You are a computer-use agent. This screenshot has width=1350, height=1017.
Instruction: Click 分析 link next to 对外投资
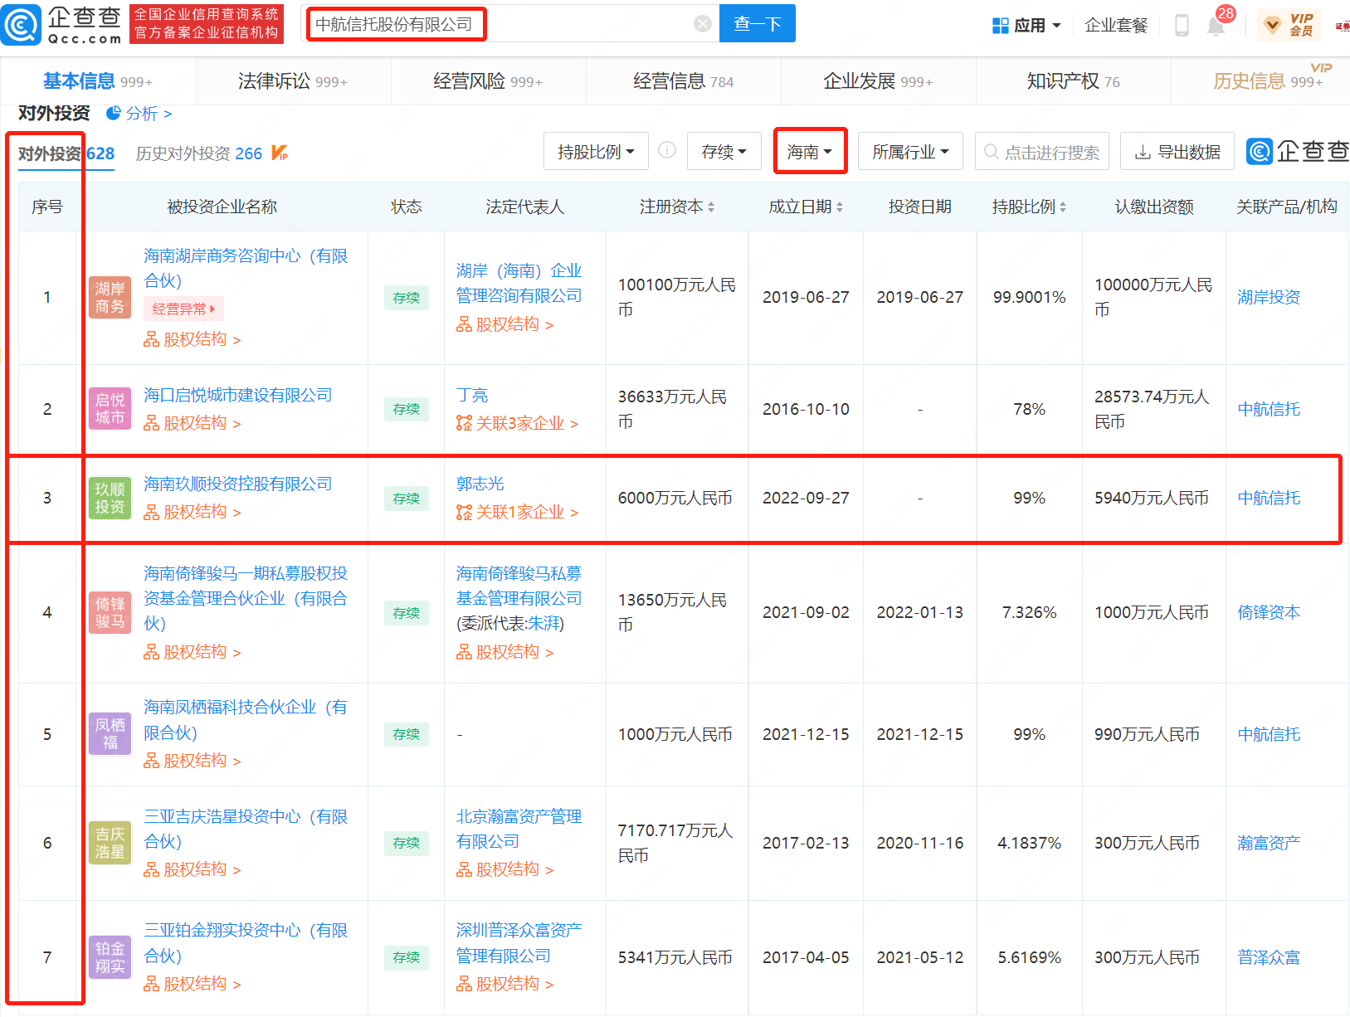coord(149,114)
